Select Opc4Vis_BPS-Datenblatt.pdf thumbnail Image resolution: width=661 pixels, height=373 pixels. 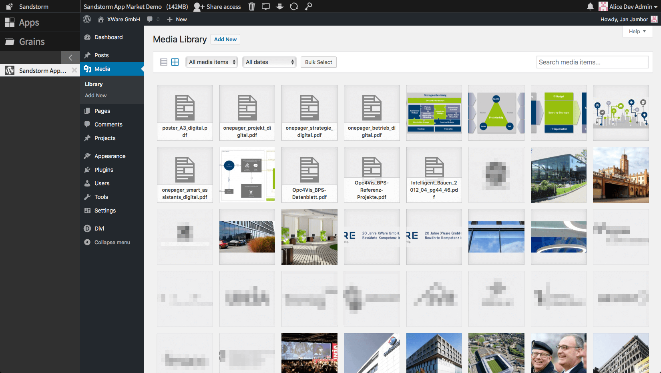pyautogui.click(x=309, y=175)
